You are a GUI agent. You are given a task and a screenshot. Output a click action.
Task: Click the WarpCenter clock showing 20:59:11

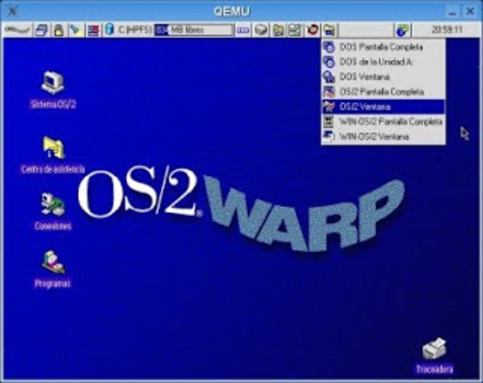pos(446,30)
